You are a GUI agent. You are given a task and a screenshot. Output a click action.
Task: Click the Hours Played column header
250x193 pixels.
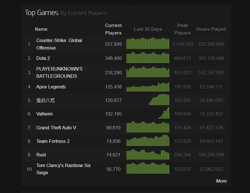(x=211, y=29)
